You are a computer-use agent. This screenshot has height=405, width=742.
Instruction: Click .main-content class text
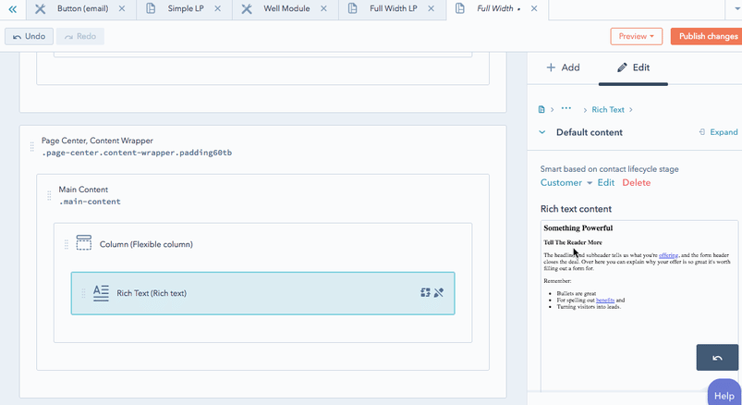click(x=90, y=202)
